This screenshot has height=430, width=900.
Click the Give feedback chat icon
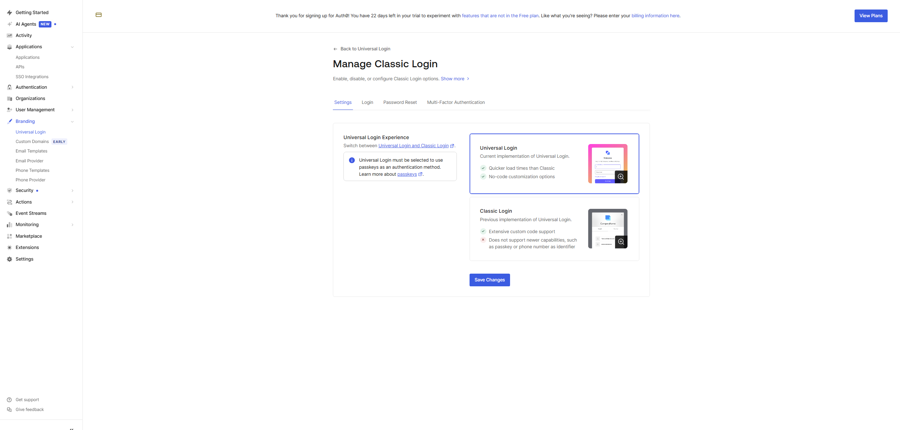9,410
